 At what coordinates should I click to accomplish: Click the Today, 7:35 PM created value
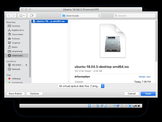pyautogui.click(x=143, y=82)
